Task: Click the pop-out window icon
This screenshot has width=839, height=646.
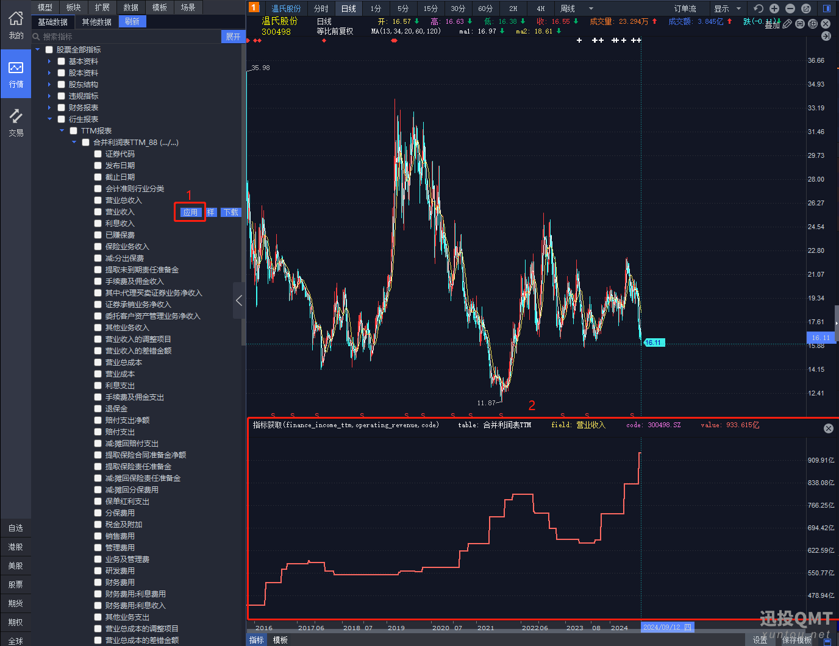Action: [806, 9]
